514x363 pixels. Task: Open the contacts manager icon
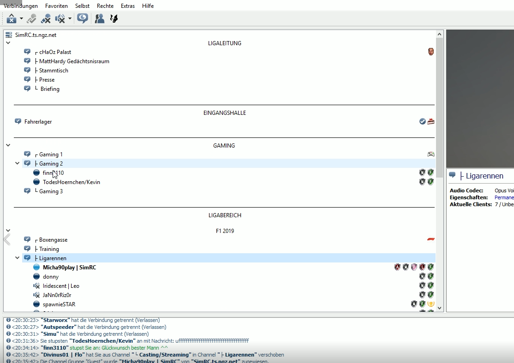(99, 18)
